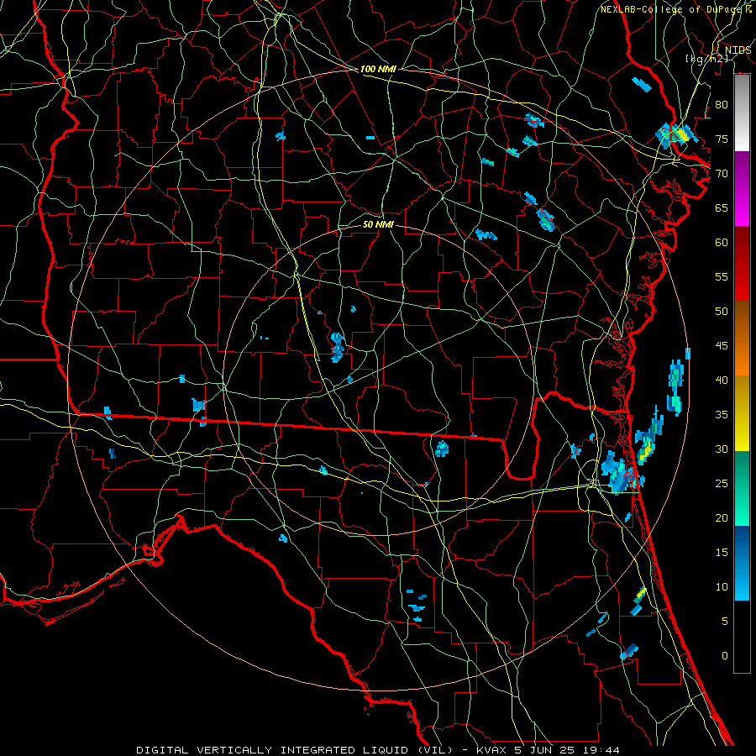Select the "65" value on the color scale
This screenshot has width=756, height=756.
[x=722, y=208]
